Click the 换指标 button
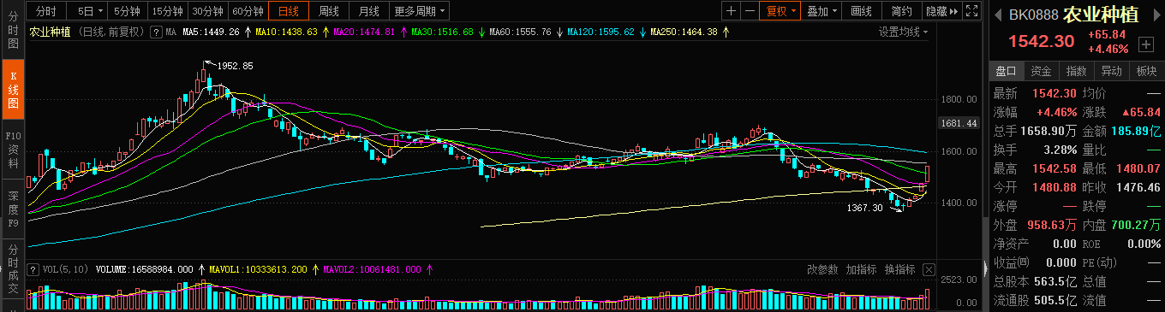The height and width of the screenshot is (312, 1165). click(x=900, y=269)
